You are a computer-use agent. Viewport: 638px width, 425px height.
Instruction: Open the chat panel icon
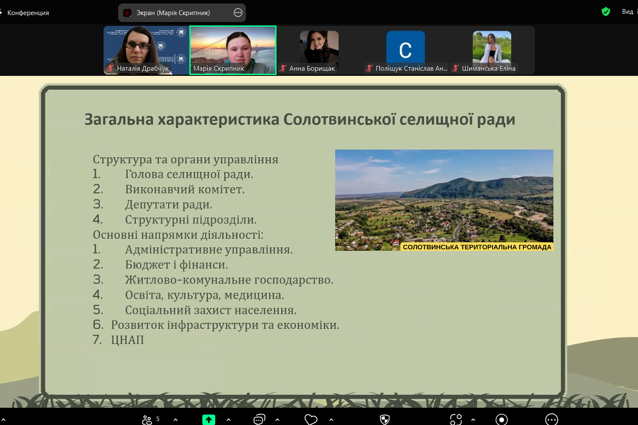point(259,419)
